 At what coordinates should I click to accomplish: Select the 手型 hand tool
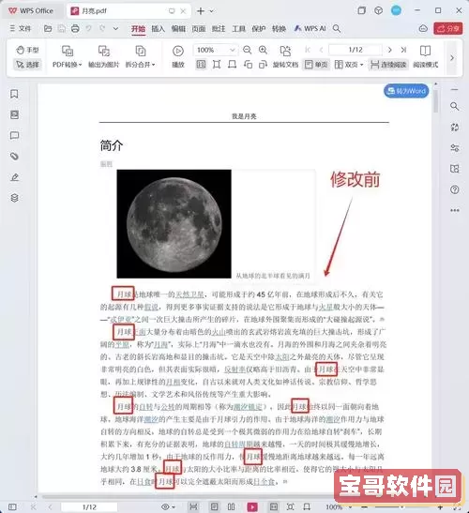click(x=27, y=50)
